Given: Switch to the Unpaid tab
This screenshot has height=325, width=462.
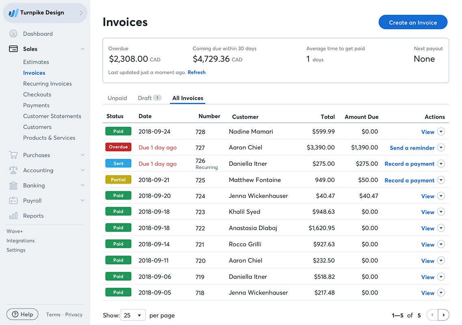Looking at the screenshot, I should coord(117,98).
